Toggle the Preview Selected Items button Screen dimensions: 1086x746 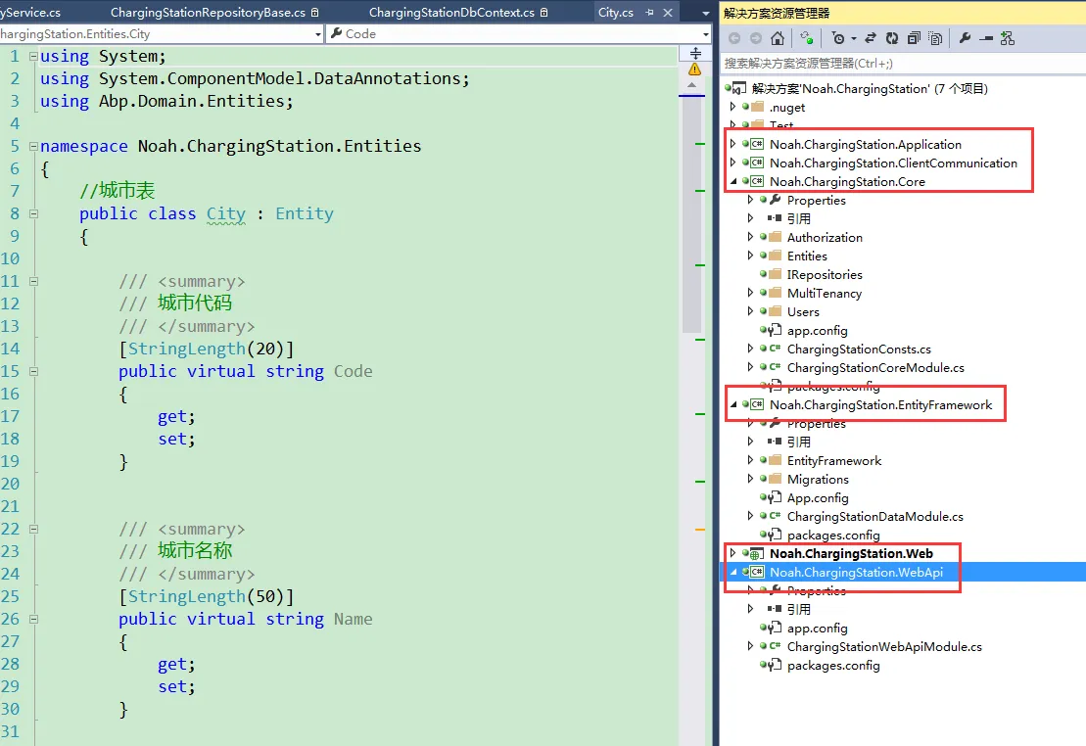(986, 38)
